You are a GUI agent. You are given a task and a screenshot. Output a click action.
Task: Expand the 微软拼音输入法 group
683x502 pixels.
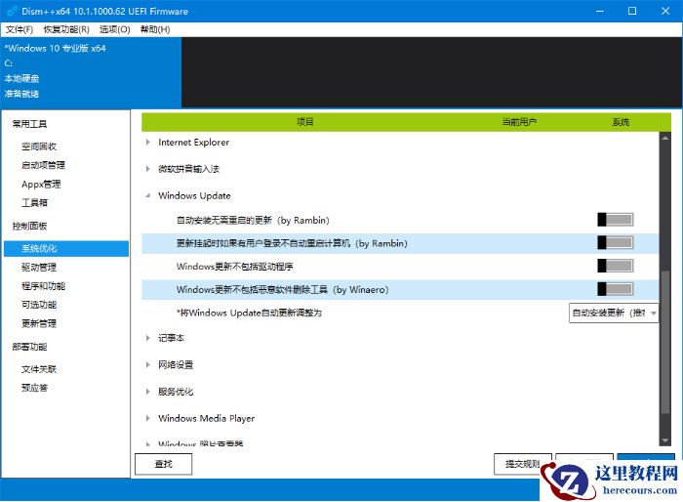click(148, 169)
